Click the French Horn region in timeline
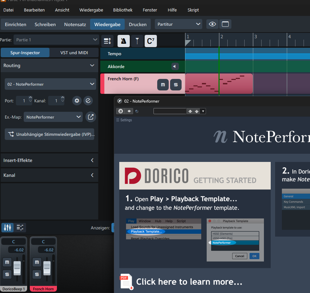310x293 pixels. pos(219,84)
